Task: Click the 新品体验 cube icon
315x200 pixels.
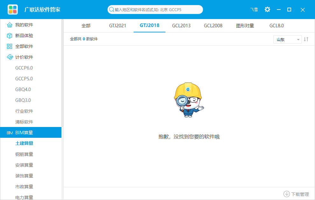Action: (x=10, y=36)
